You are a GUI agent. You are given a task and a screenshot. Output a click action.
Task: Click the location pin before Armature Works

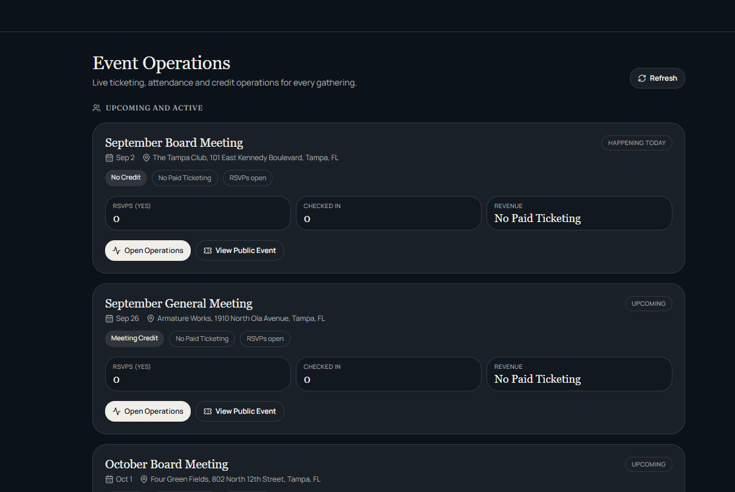[151, 318]
